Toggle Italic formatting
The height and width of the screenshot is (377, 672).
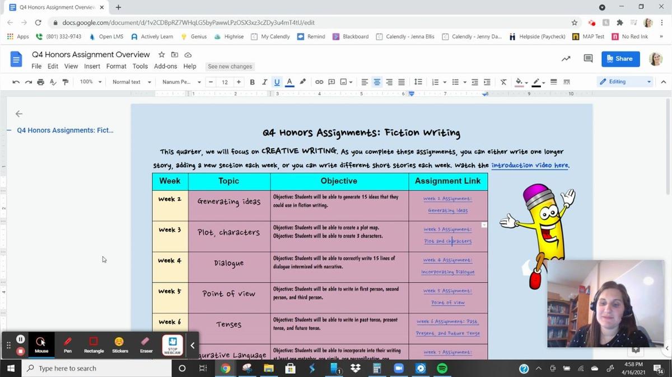point(264,82)
